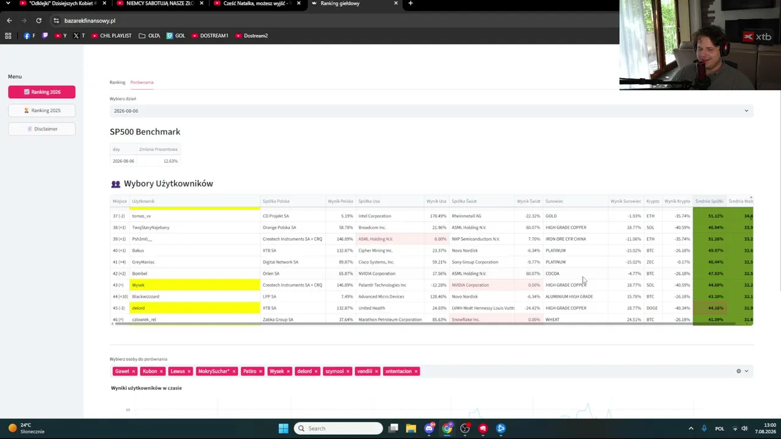Open the weather widget showing 24°C
Screen dimensions: 781x439
[x=26, y=429]
